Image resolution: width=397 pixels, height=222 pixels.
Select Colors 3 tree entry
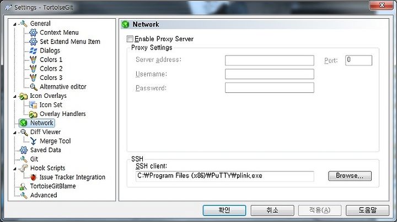click(x=51, y=77)
